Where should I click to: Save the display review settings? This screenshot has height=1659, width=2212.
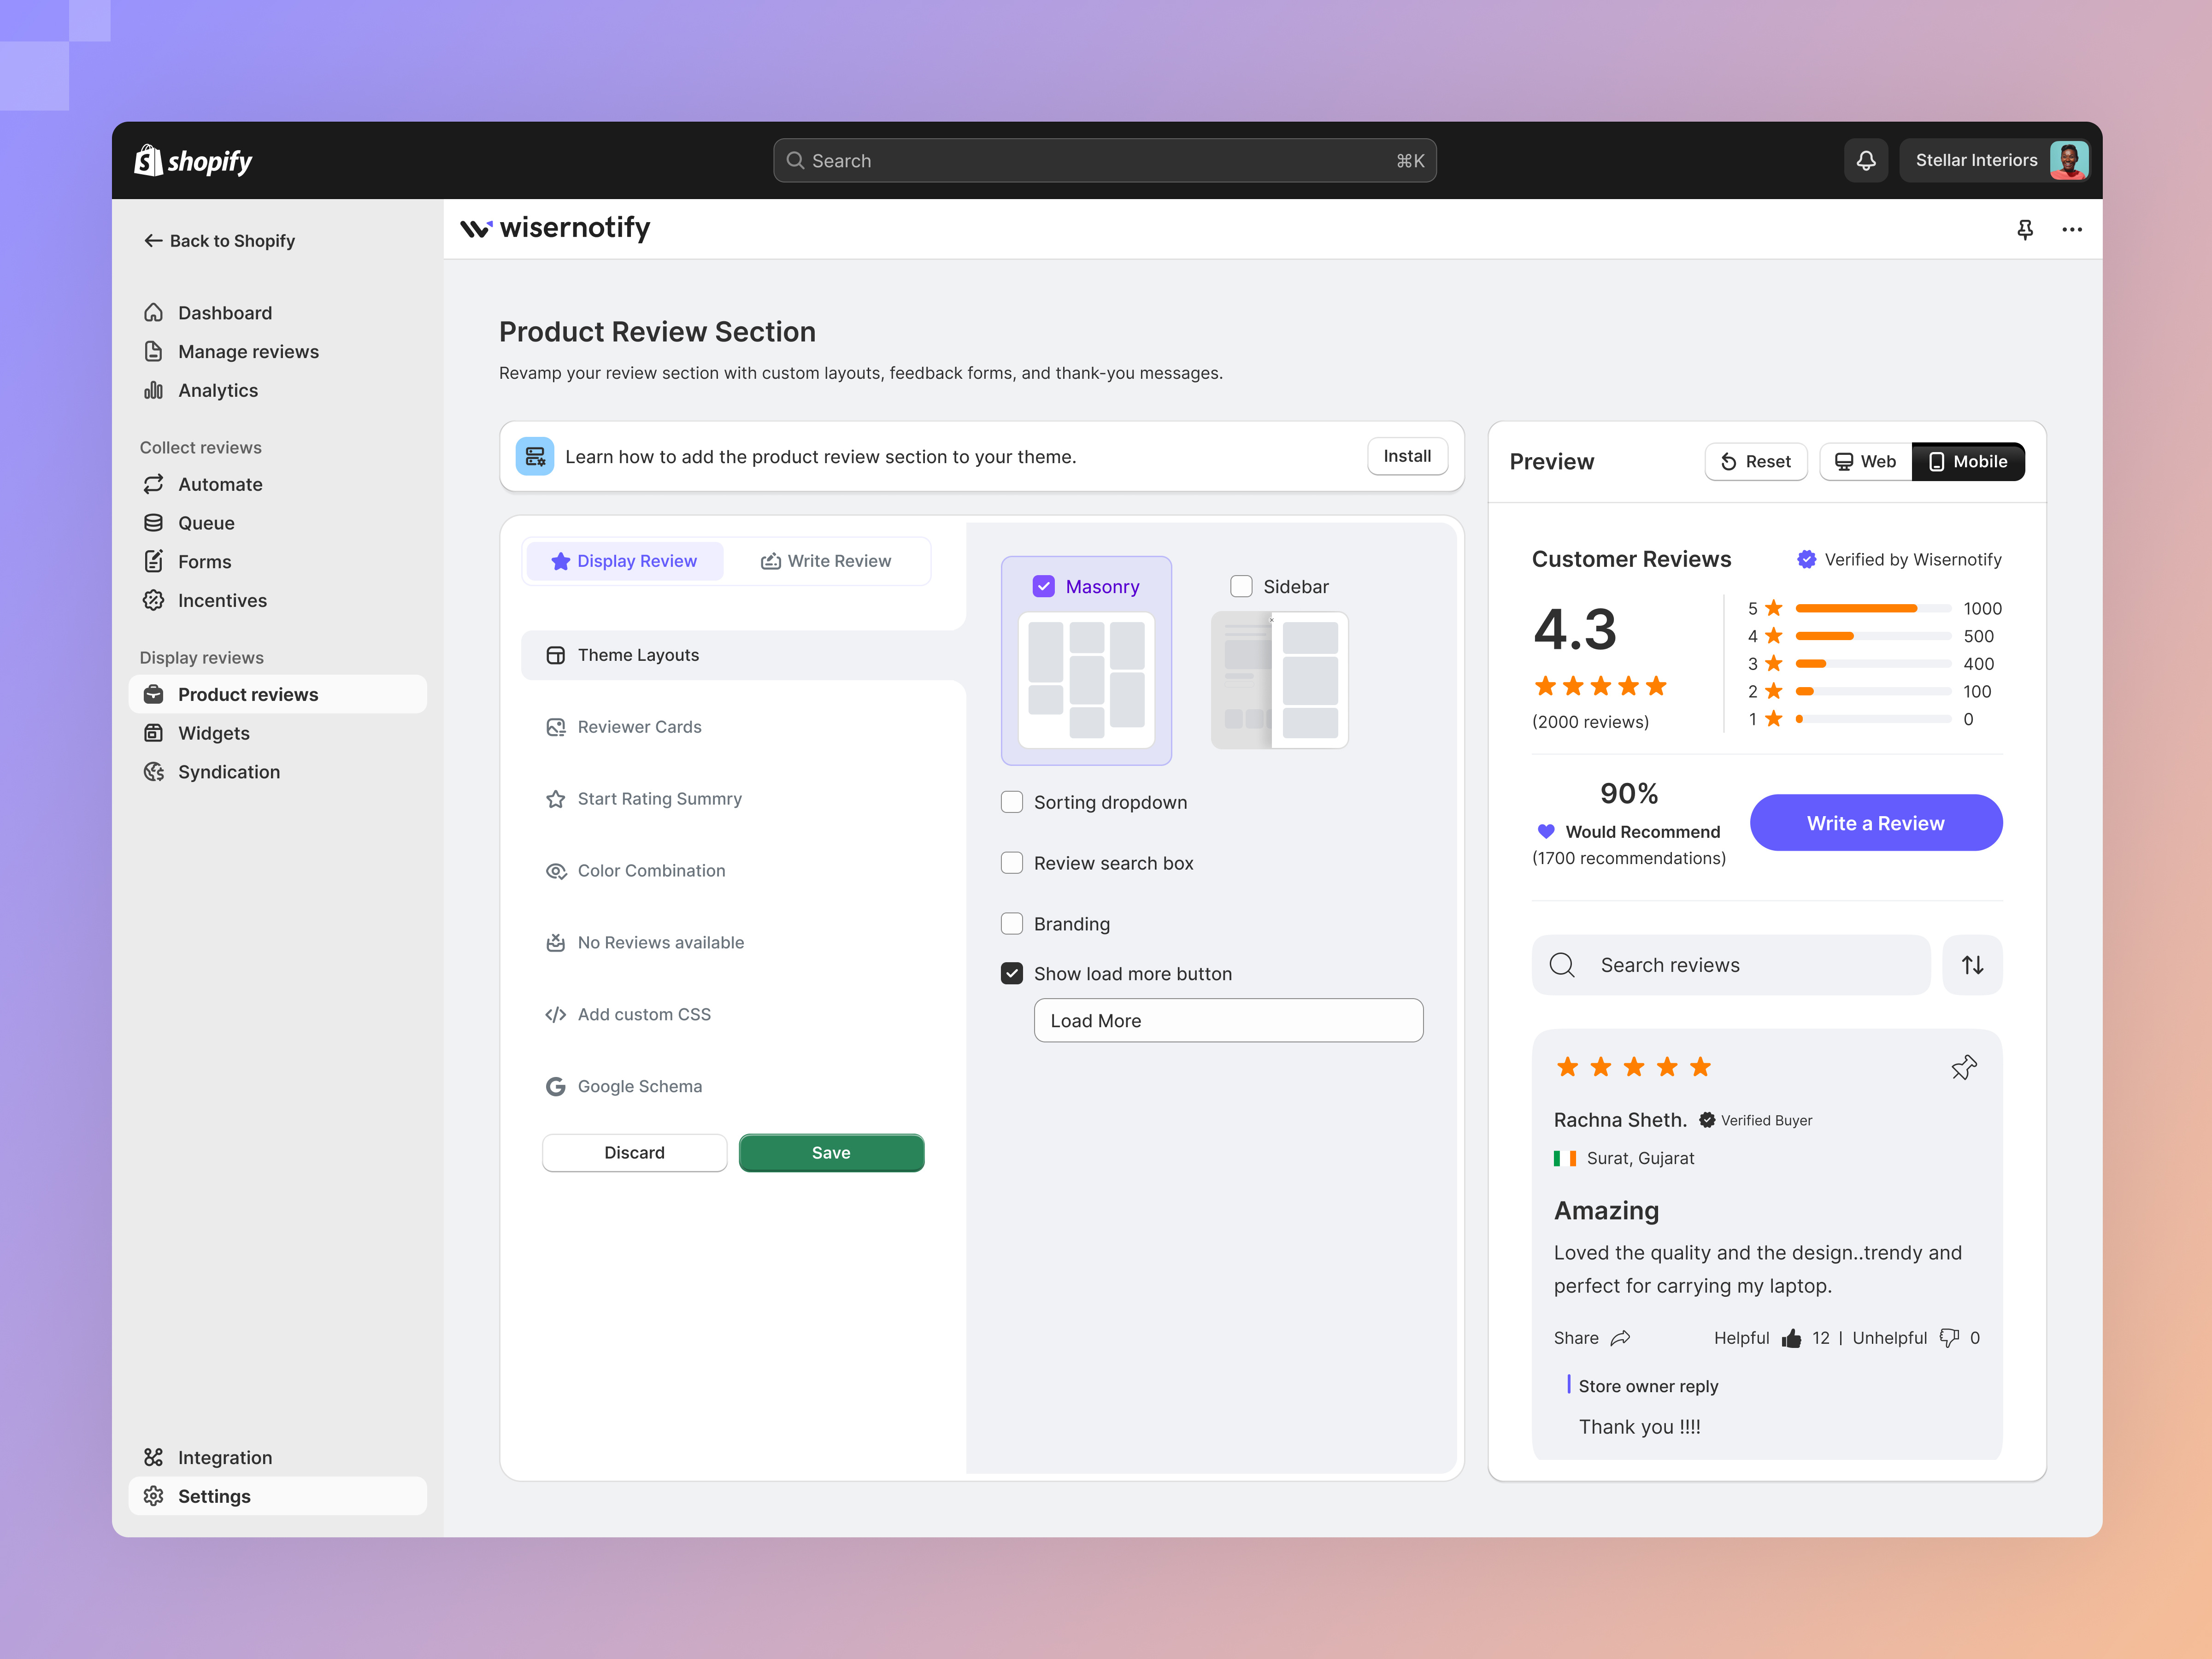(x=831, y=1152)
